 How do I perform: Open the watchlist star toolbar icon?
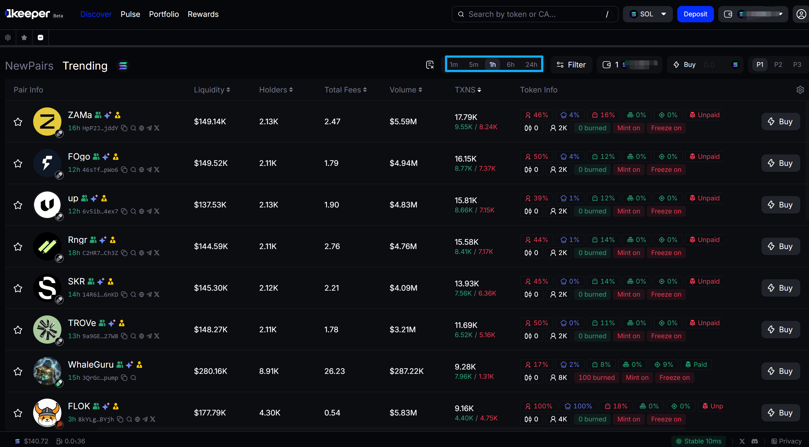click(x=24, y=38)
